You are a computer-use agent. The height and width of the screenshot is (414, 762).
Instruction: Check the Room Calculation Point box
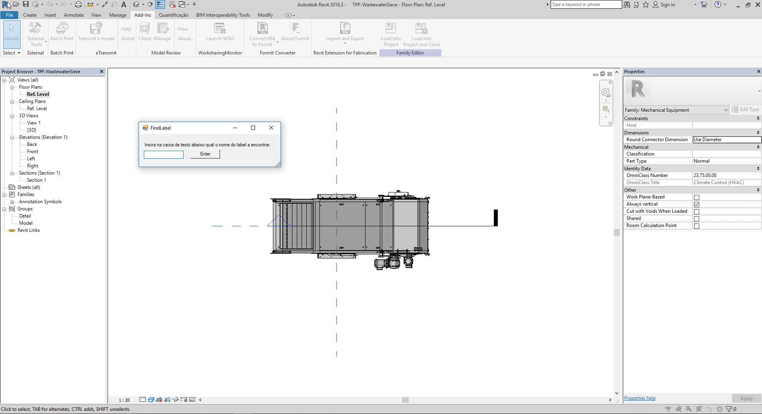(x=696, y=226)
